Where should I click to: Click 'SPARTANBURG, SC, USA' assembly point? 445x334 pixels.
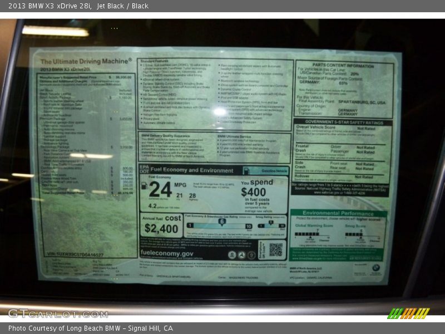(x=362, y=102)
